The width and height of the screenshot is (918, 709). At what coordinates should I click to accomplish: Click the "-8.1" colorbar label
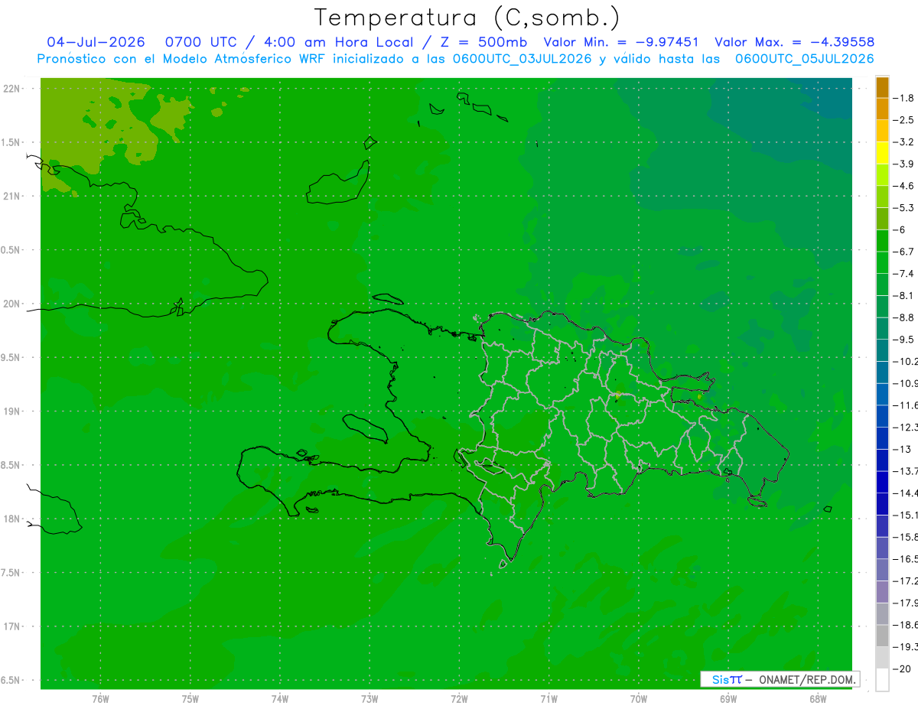[903, 296]
